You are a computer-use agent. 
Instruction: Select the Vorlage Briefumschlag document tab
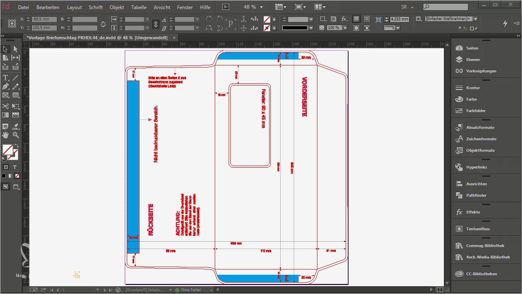(x=98, y=37)
